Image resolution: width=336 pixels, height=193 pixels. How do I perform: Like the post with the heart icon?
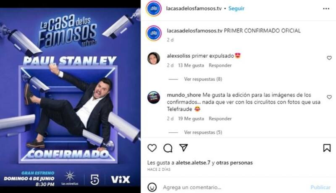[152, 148]
